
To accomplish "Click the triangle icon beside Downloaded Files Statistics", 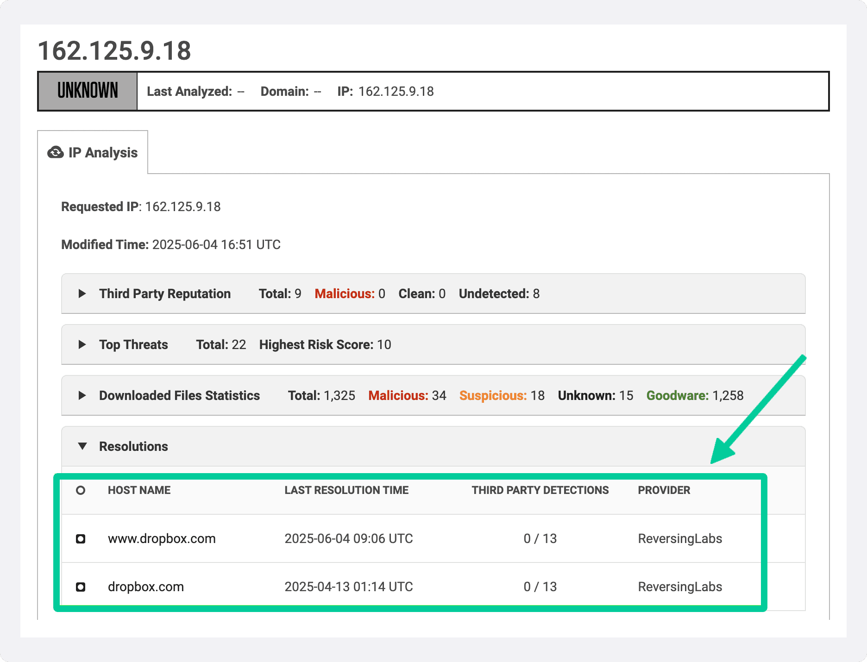I will 82,395.
